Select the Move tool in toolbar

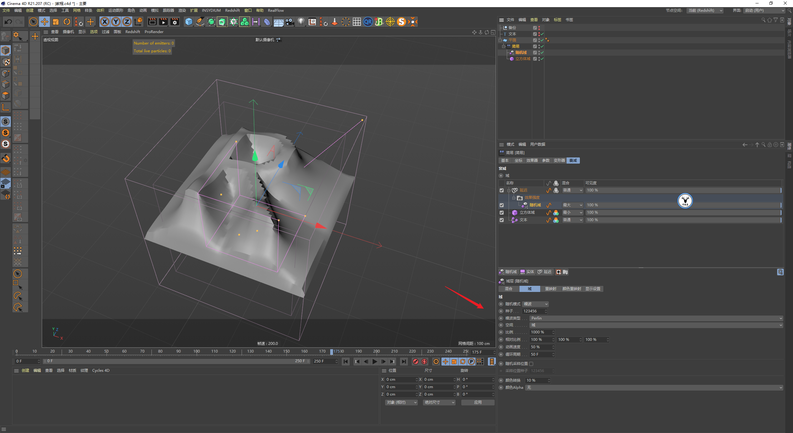pos(45,22)
